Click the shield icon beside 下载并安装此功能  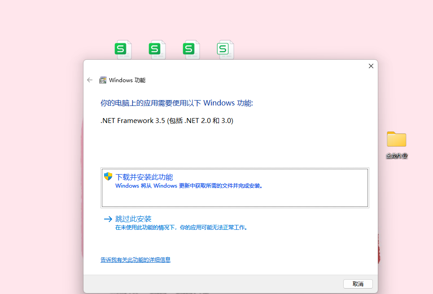tap(108, 176)
